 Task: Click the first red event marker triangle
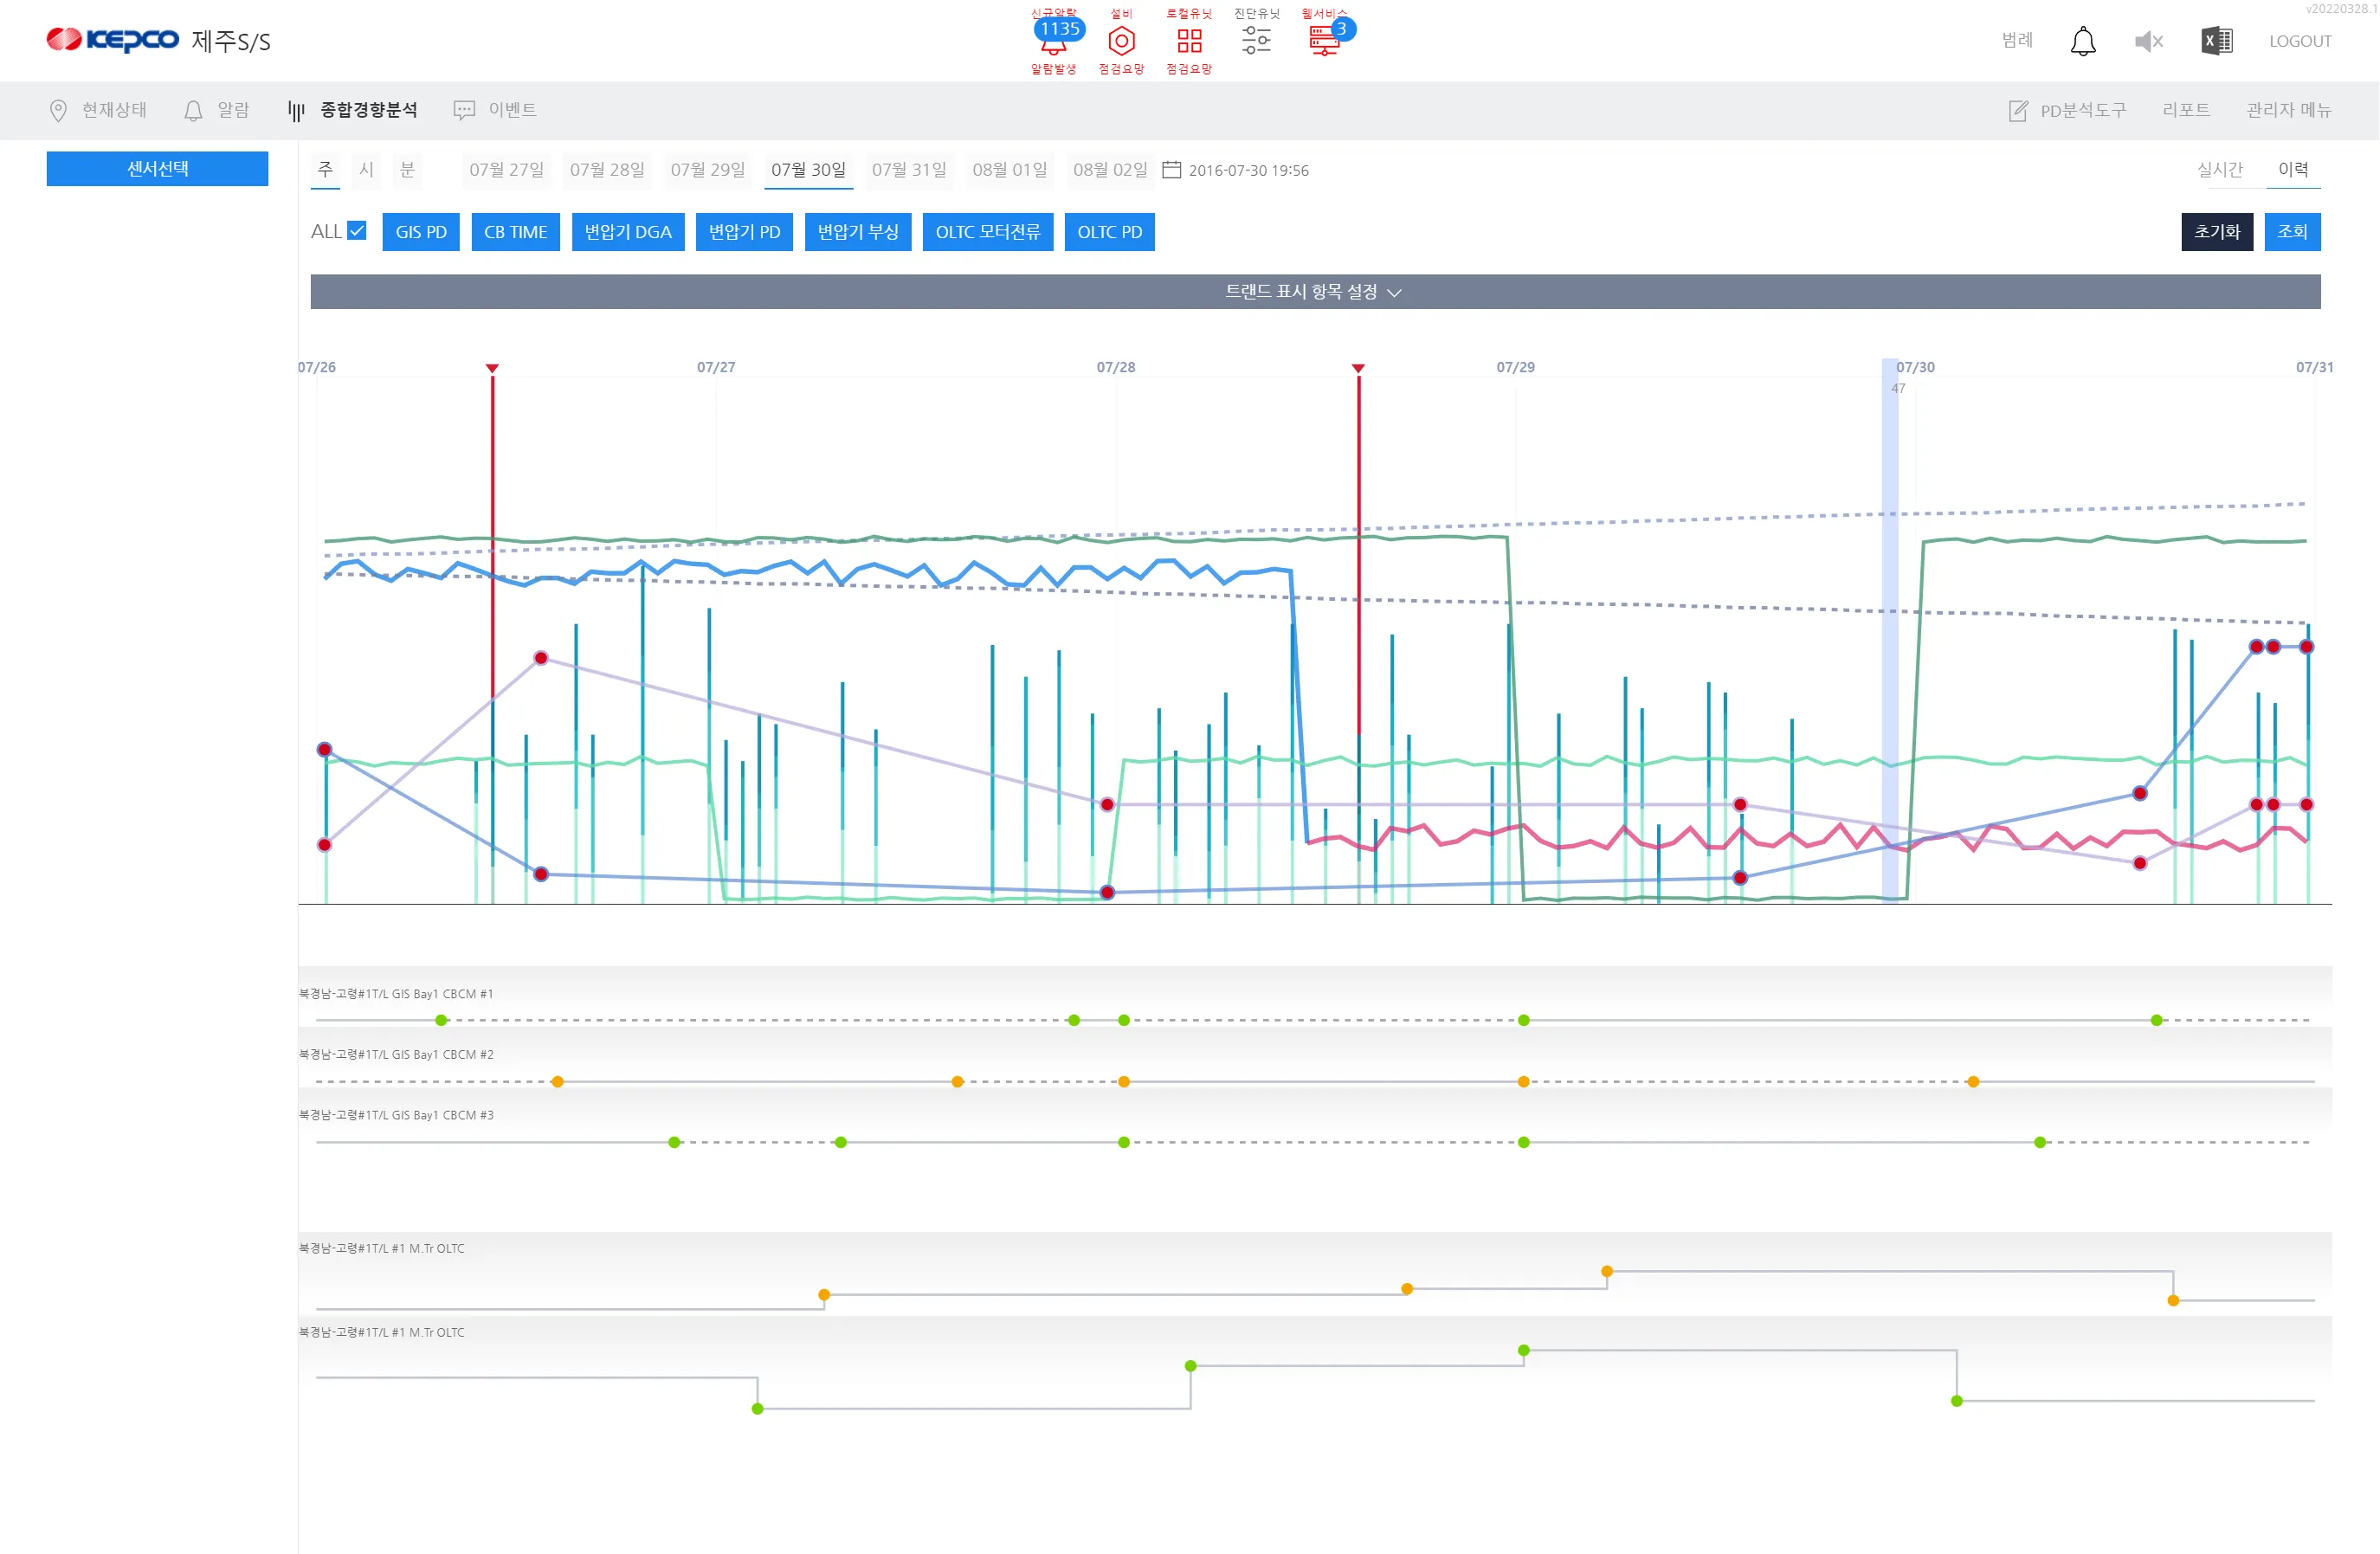click(492, 369)
